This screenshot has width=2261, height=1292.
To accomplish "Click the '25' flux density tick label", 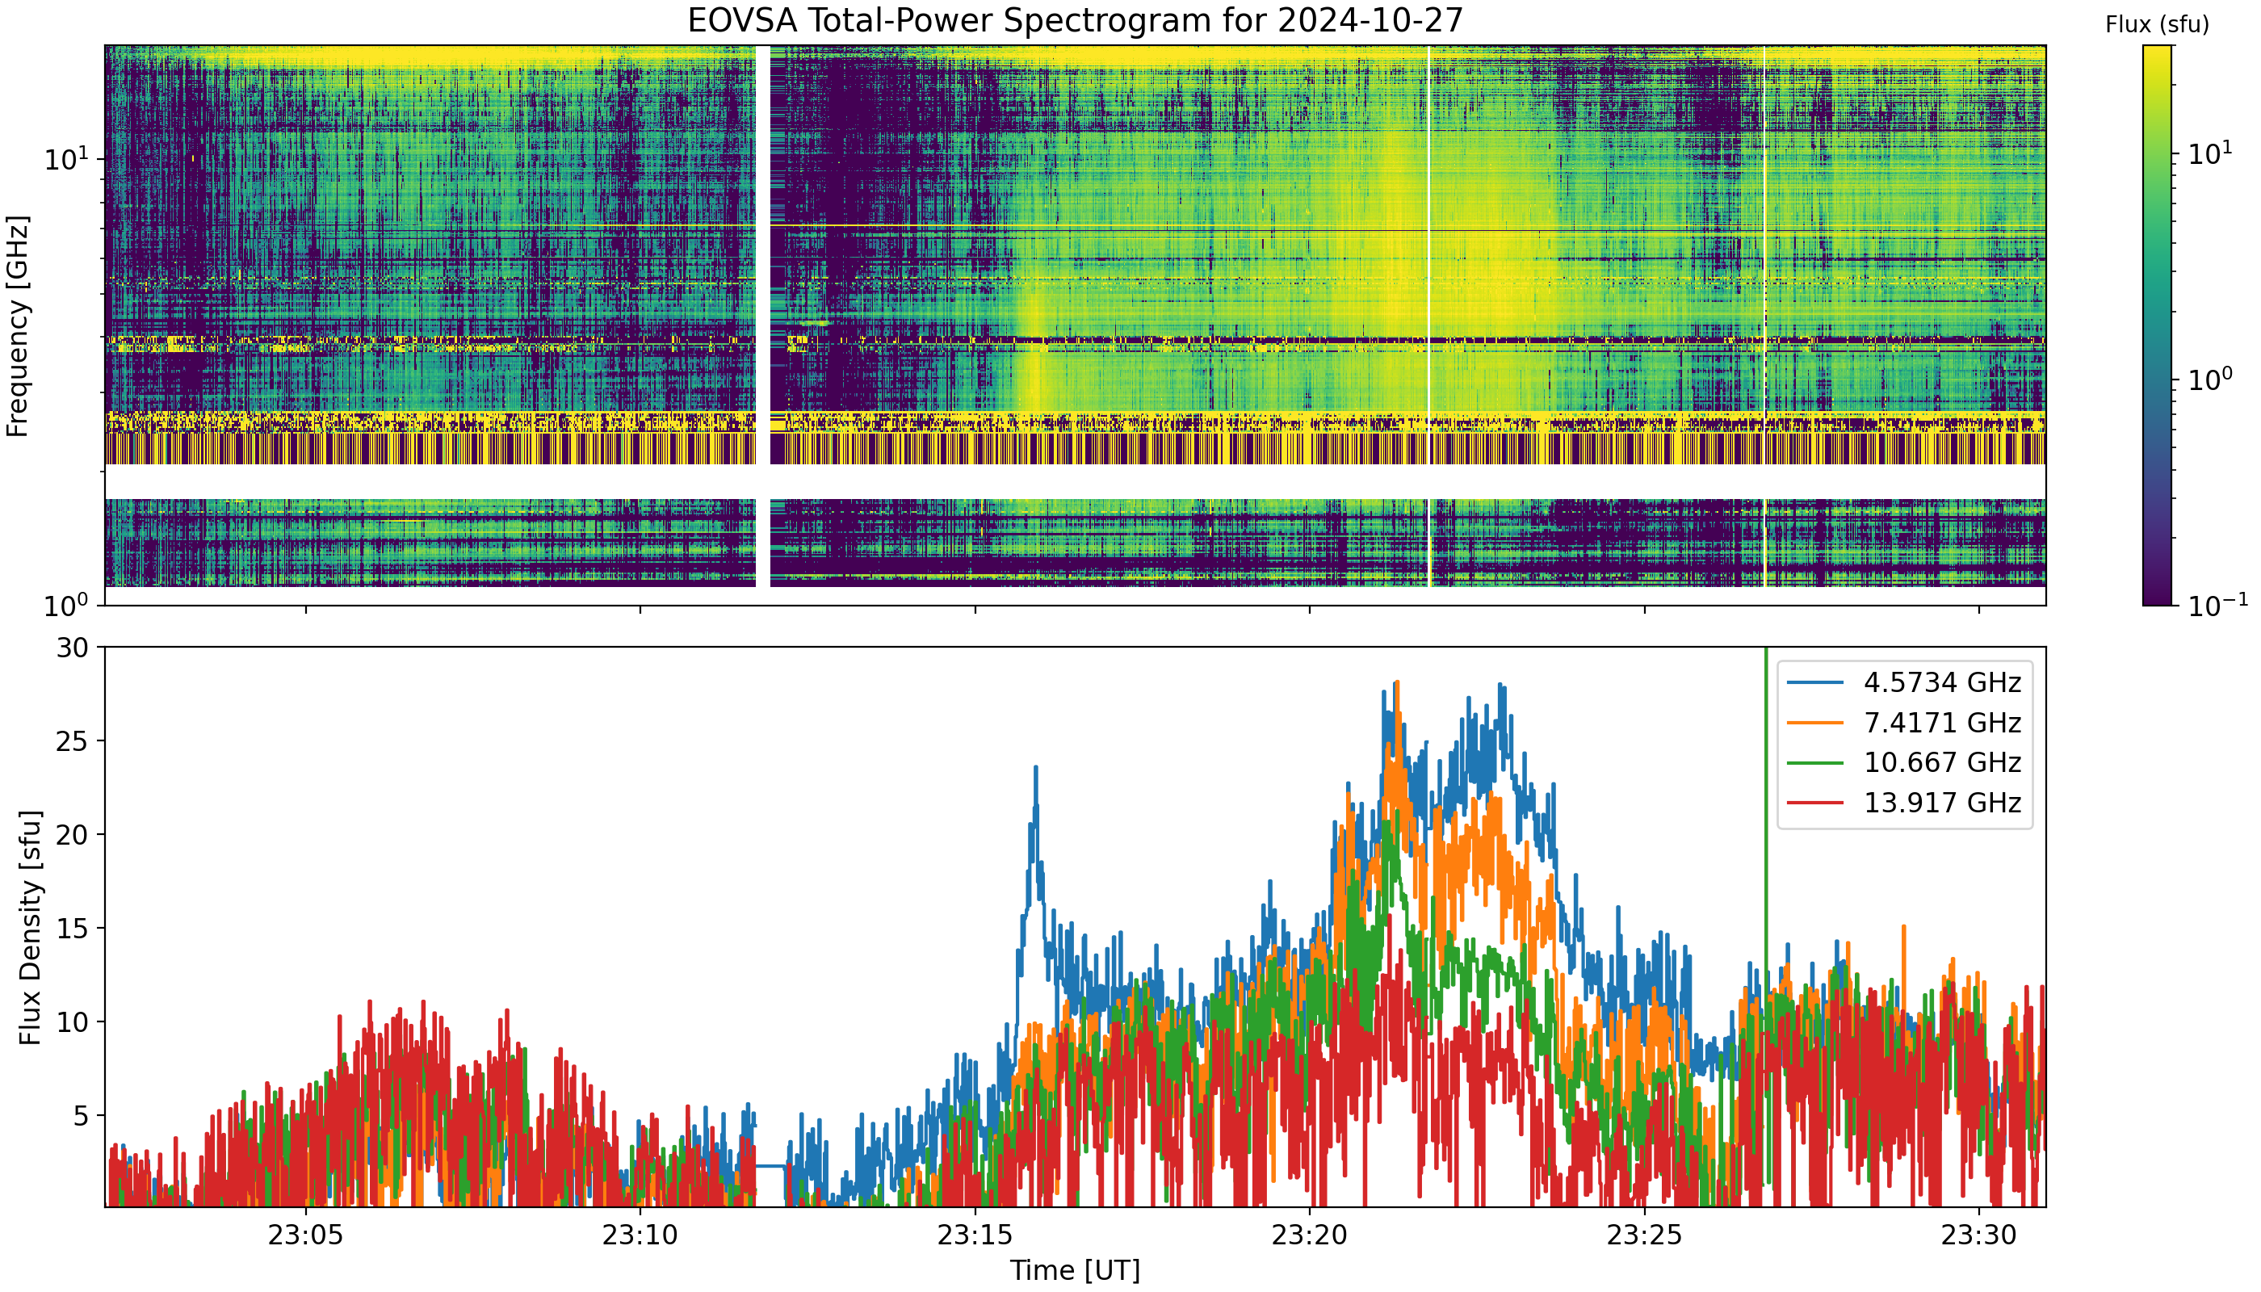I will pos(73,741).
